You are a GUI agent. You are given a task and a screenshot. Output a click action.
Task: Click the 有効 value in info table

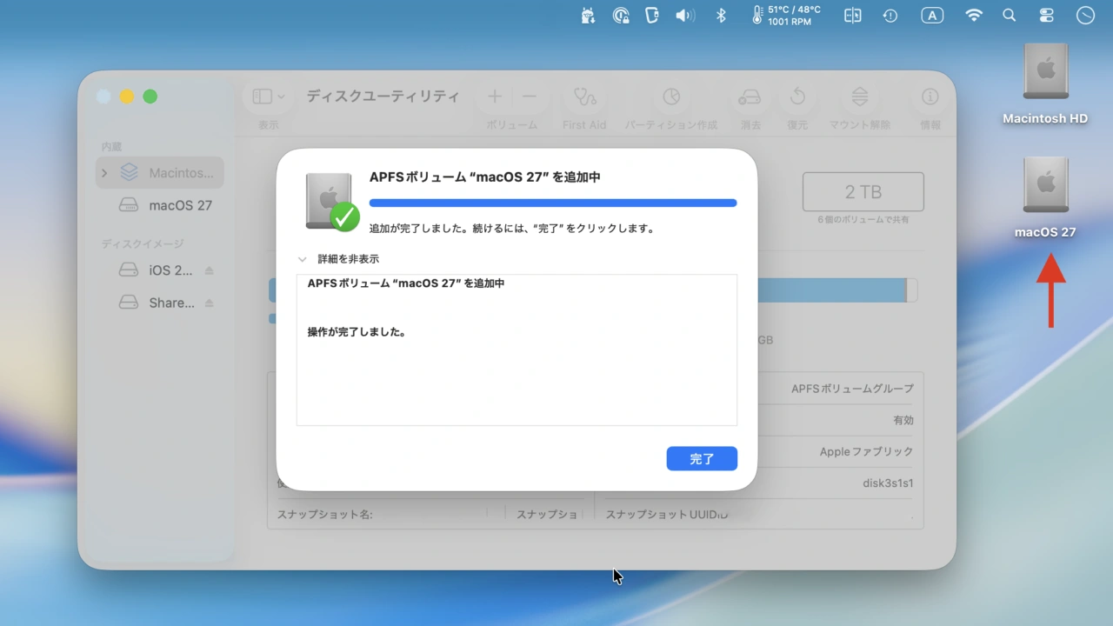pos(903,420)
